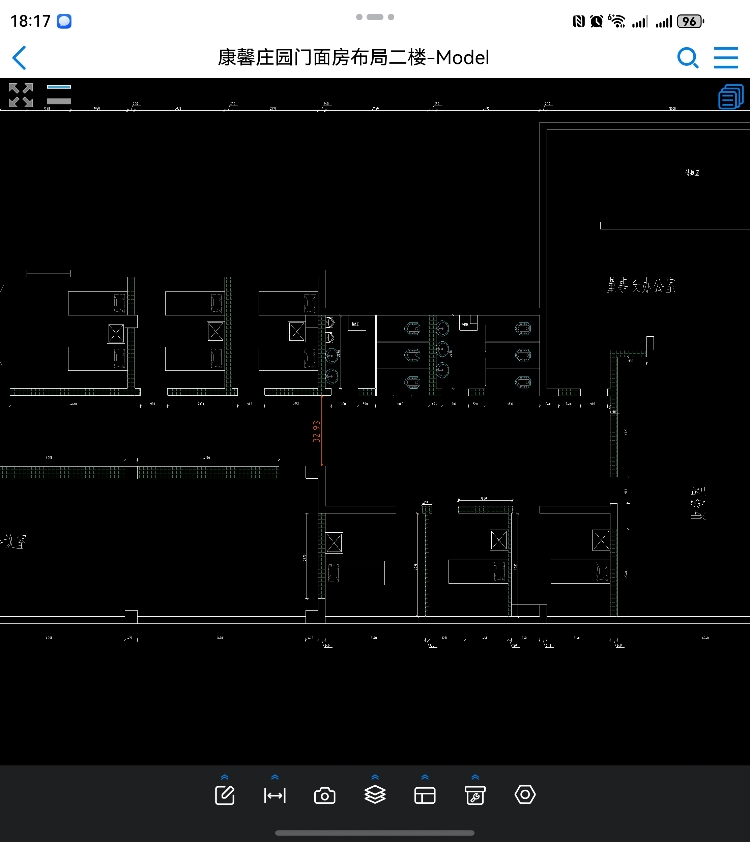Select the orange 32.93 measurement
This screenshot has width=750, height=842.
click(316, 431)
